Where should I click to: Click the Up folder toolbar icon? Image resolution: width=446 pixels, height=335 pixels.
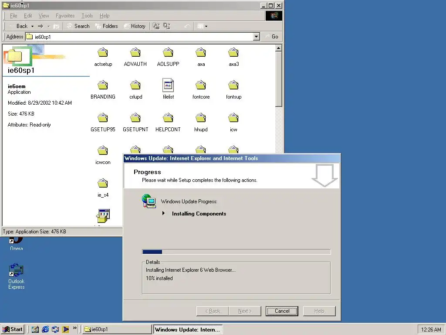coord(56,26)
